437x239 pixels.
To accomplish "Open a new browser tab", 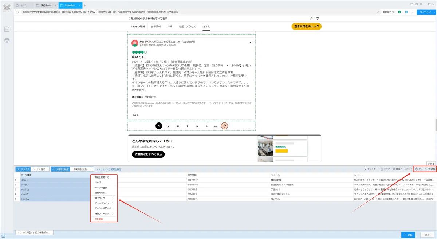I will tap(84, 5).
